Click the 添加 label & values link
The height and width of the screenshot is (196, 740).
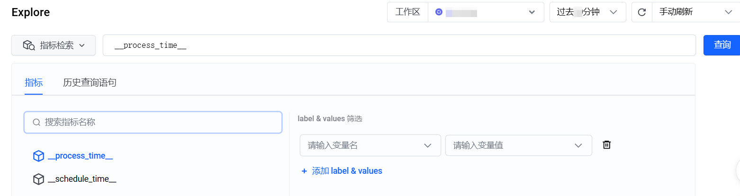pos(347,171)
